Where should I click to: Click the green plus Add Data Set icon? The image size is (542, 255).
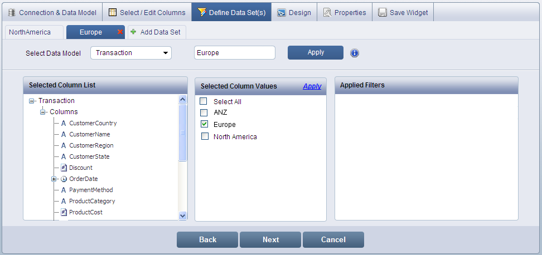[133, 32]
